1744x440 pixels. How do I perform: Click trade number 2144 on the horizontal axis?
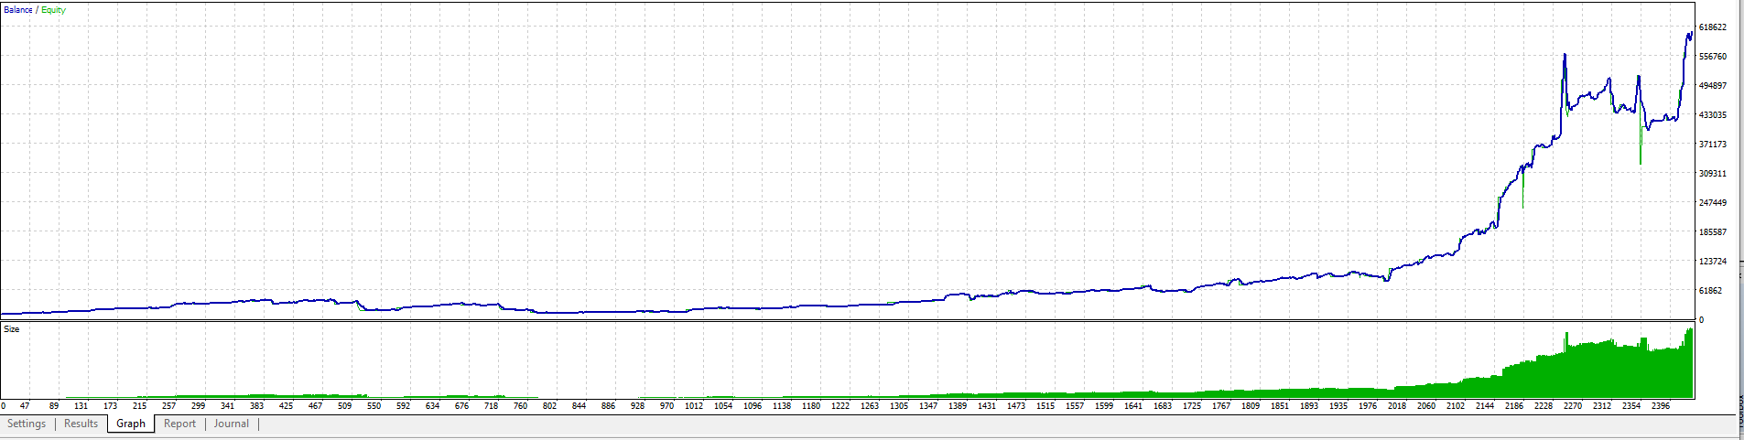1485,406
